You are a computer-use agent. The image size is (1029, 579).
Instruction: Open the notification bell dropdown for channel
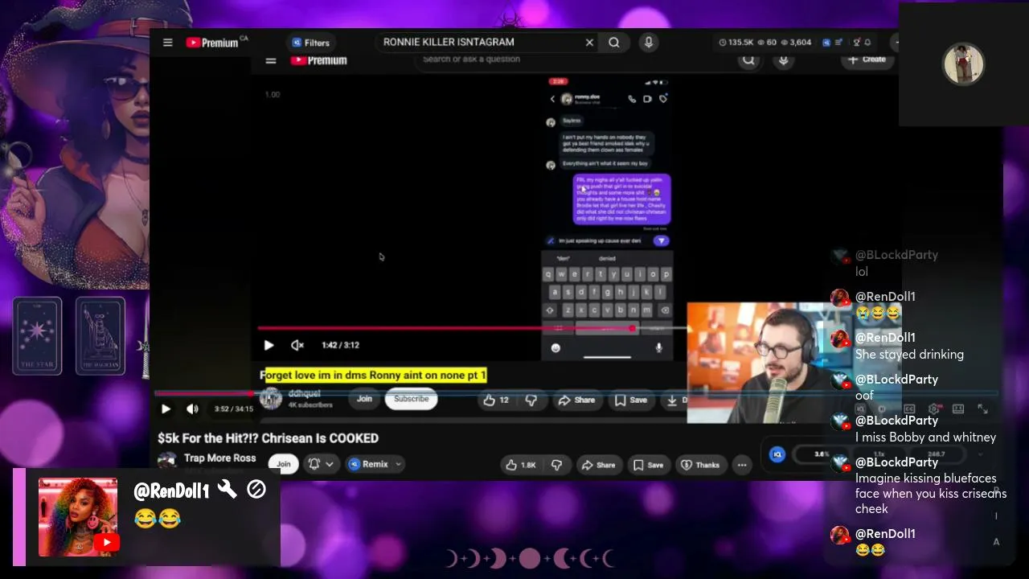pos(320,464)
